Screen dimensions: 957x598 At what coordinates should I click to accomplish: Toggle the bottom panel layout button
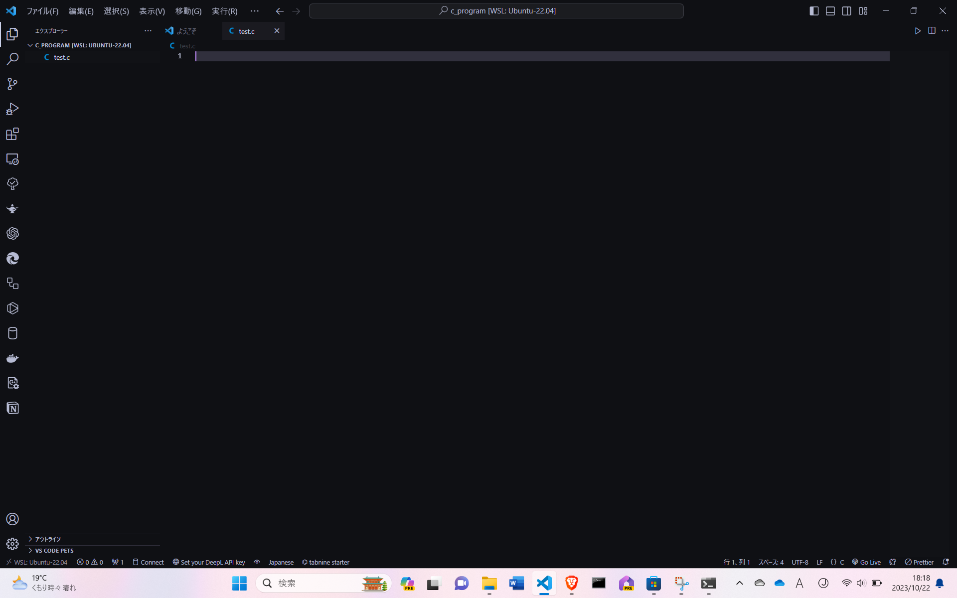[x=830, y=11]
